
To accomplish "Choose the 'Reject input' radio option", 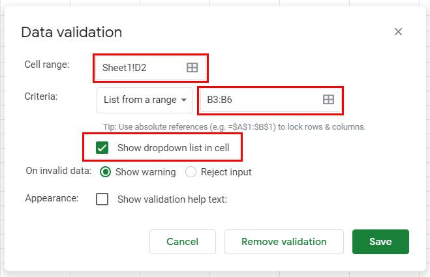I will [x=191, y=172].
